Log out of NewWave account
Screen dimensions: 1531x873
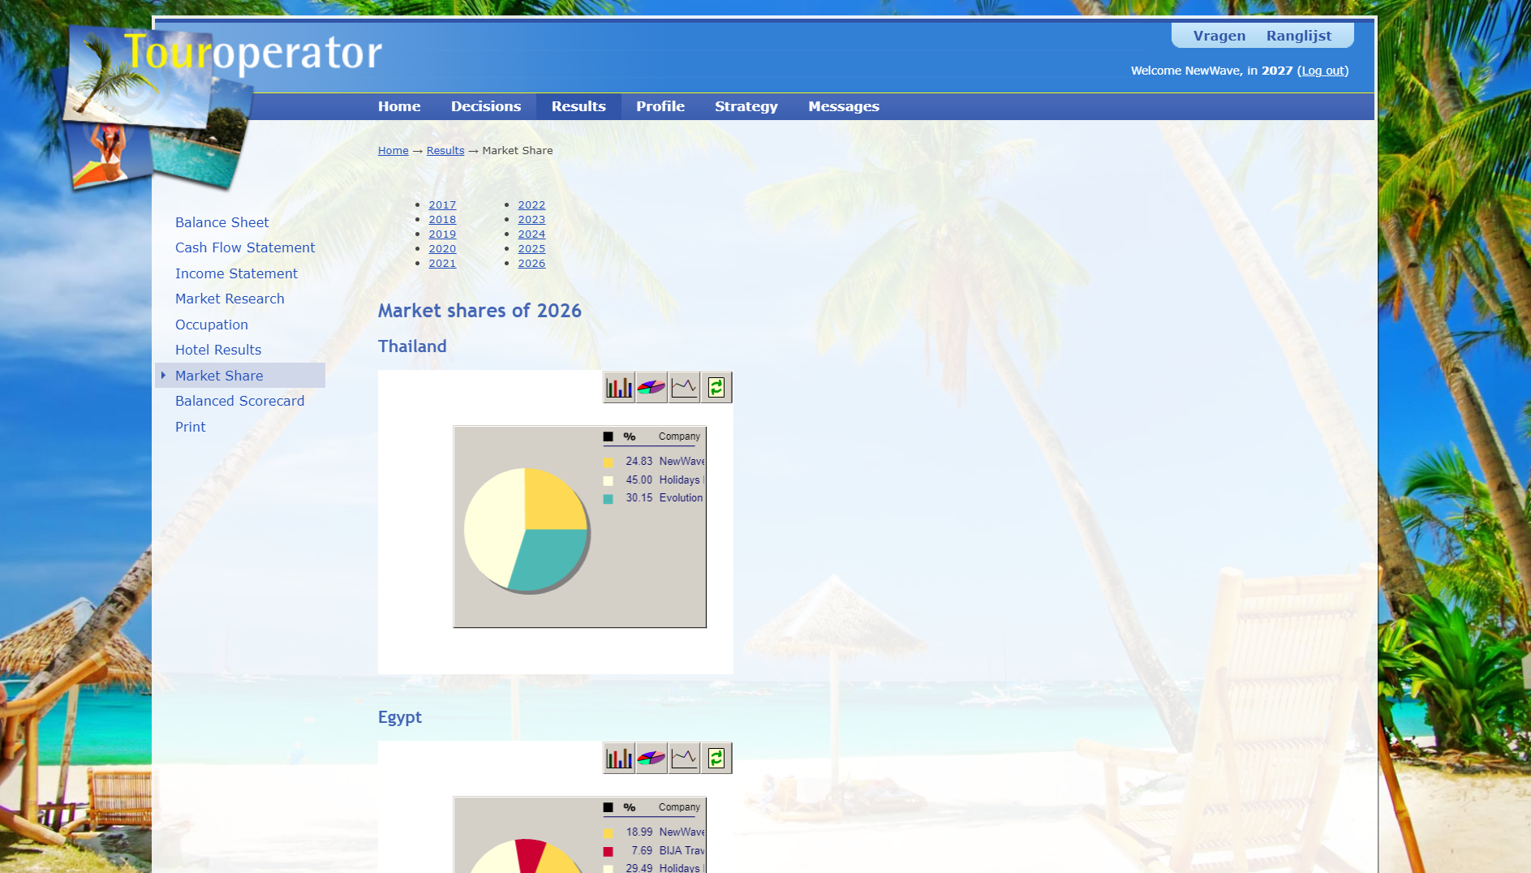[1323, 71]
